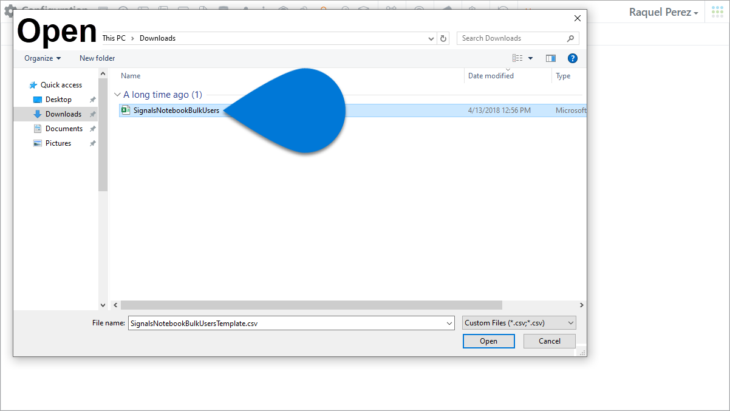The height and width of the screenshot is (411, 730).
Task: Click the '4/13/2018 12:56 PM' date cell
Action: pos(499,110)
